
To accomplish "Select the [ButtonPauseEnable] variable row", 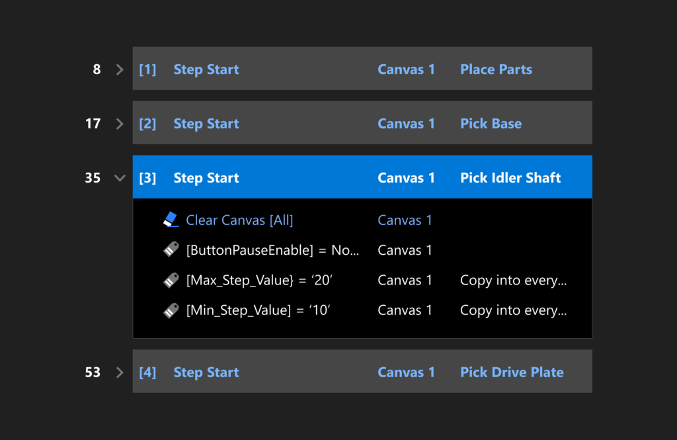I will 272,250.
